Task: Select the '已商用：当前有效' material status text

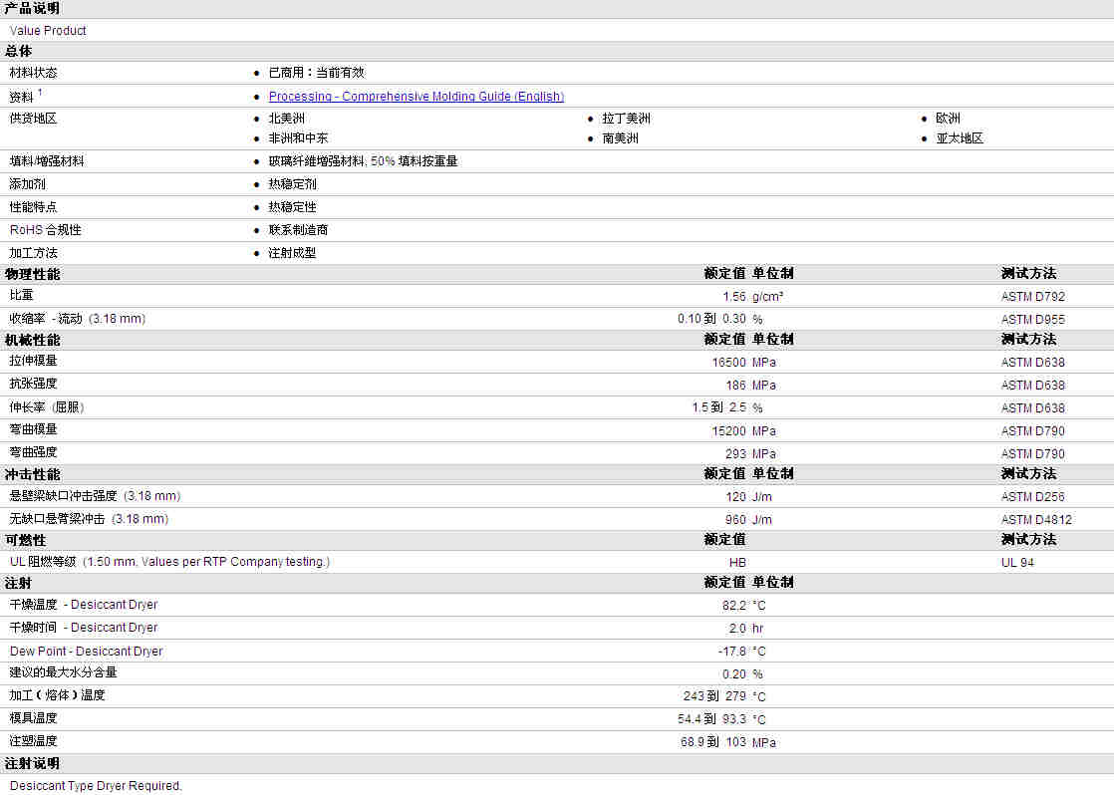Action: click(x=316, y=73)
